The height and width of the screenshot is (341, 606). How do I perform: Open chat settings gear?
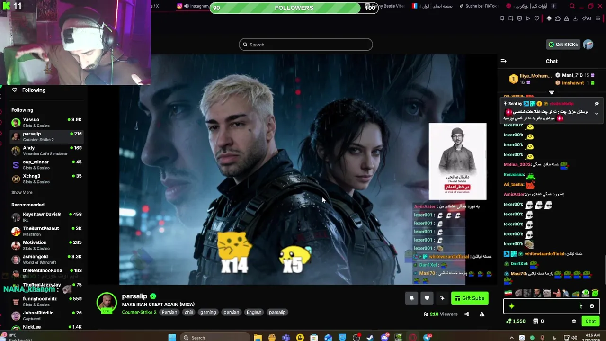[x=574, y=321]
